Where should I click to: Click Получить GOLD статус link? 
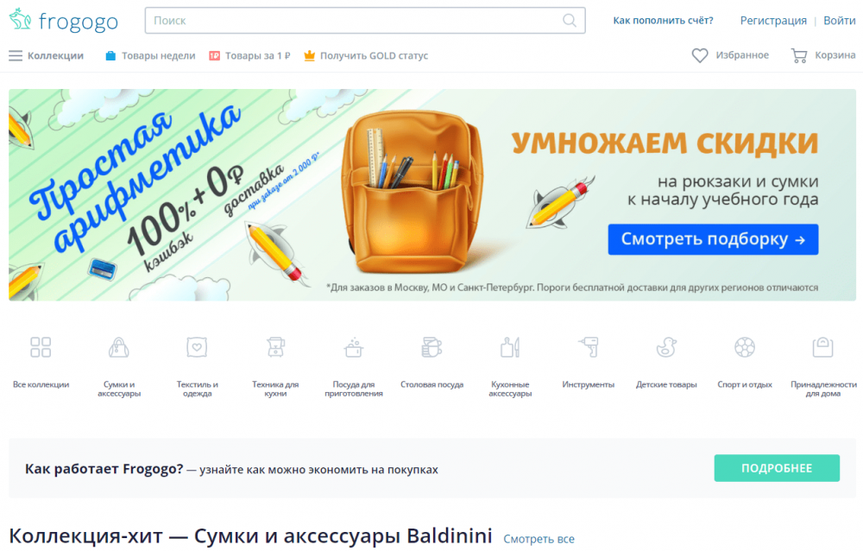click(x=366, y=55)
